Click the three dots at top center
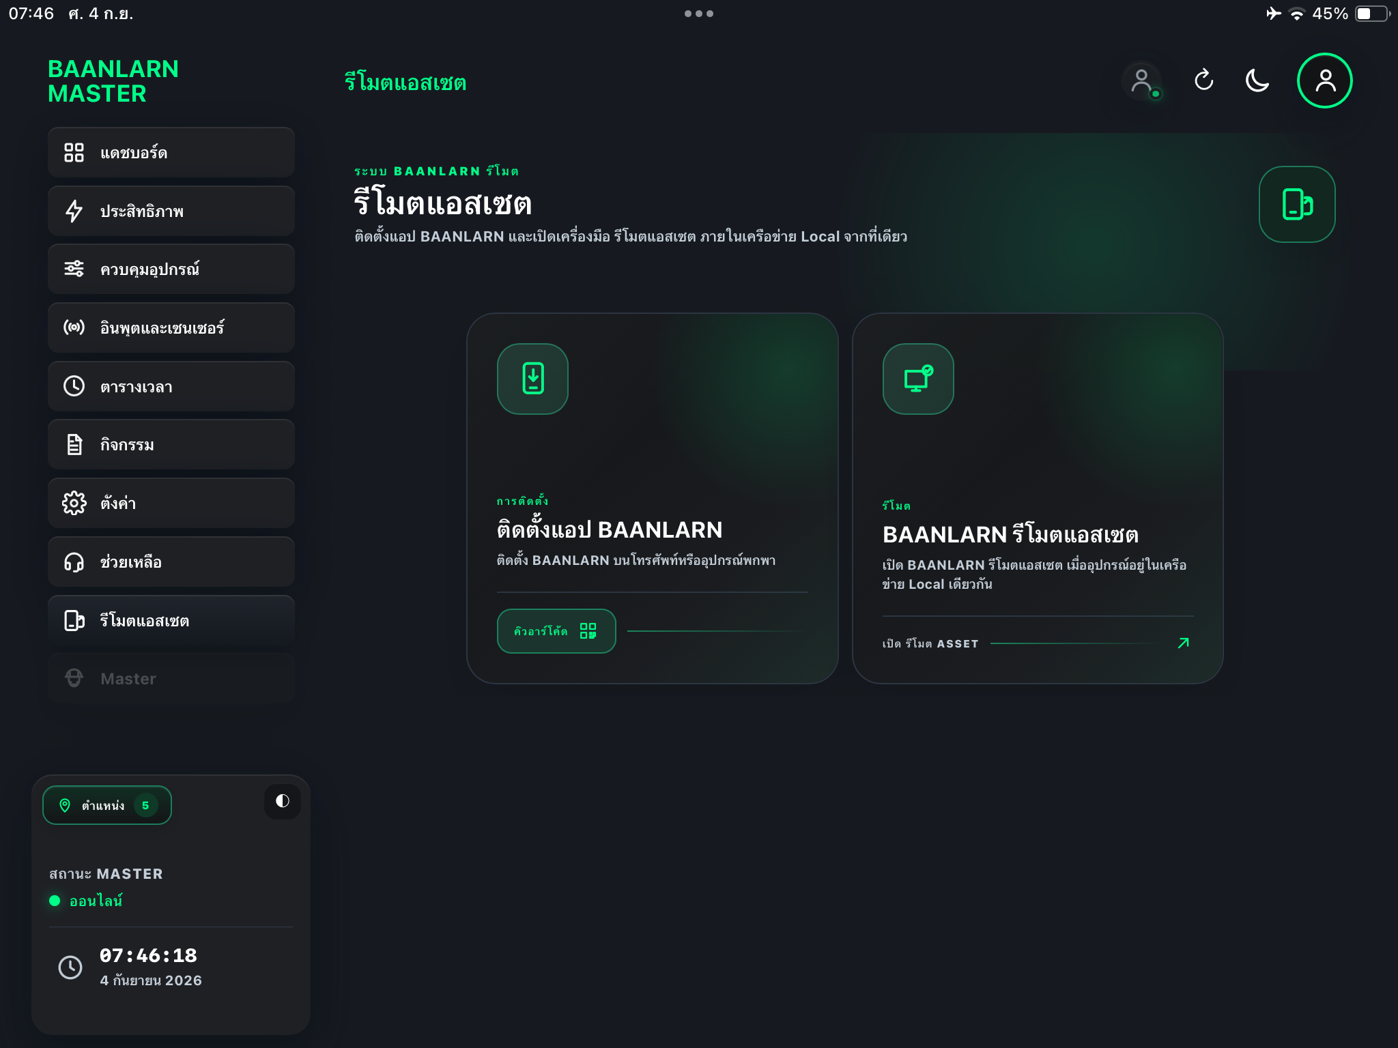 699,14
